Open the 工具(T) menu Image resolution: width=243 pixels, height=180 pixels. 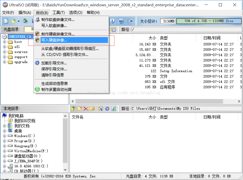[58, 13]
